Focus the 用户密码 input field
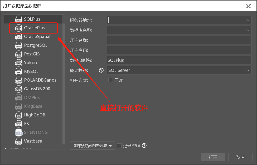Screen dimensions: 257x165 pyautogui.click(x=179, y=50)
